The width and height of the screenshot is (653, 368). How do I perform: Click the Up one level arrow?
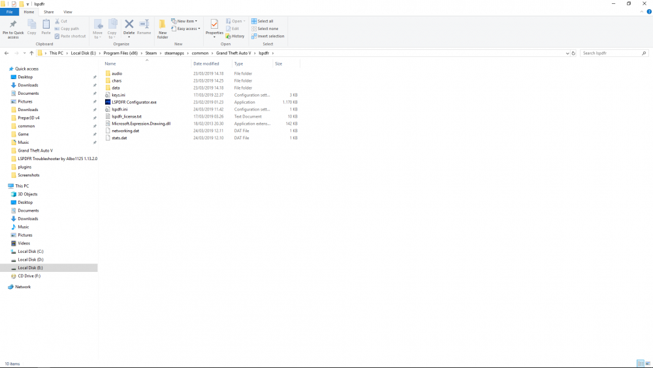pos(31,53)
